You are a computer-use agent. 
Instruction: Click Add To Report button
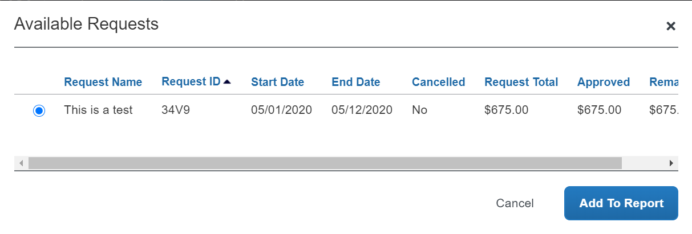621,203
